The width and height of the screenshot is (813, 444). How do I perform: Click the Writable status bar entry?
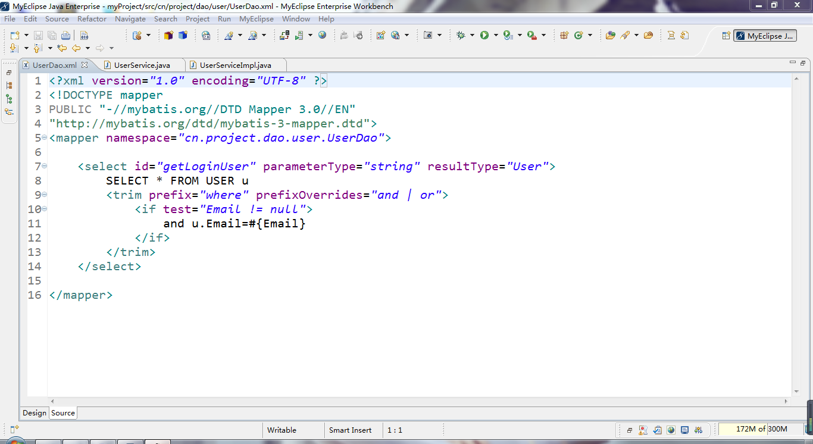point(282,430)
